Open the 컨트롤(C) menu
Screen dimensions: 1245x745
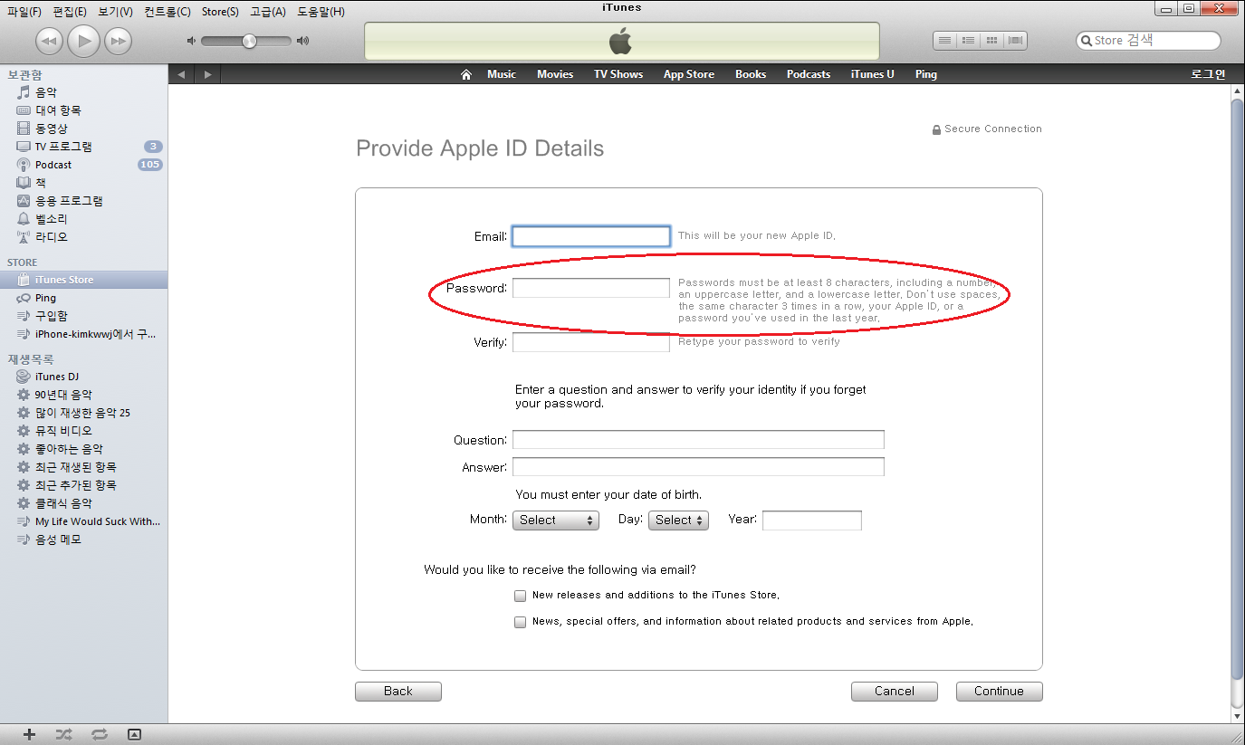click(x=168, y=12)
